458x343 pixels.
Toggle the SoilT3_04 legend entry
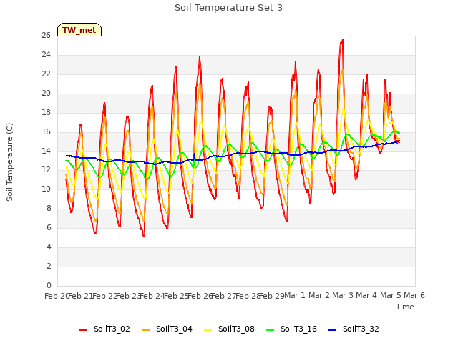167,329
